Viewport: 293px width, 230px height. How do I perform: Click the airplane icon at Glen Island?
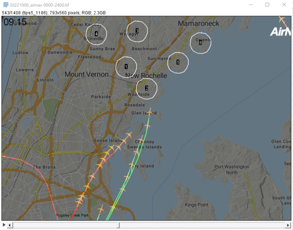[150, 111]
